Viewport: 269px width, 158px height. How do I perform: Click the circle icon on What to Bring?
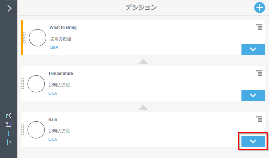(38, 38)
